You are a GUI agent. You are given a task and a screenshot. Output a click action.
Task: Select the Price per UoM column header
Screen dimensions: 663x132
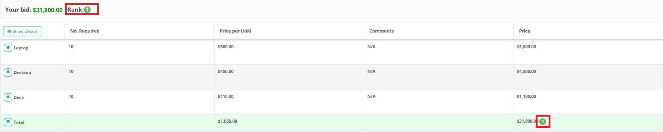tap(235, 31)
